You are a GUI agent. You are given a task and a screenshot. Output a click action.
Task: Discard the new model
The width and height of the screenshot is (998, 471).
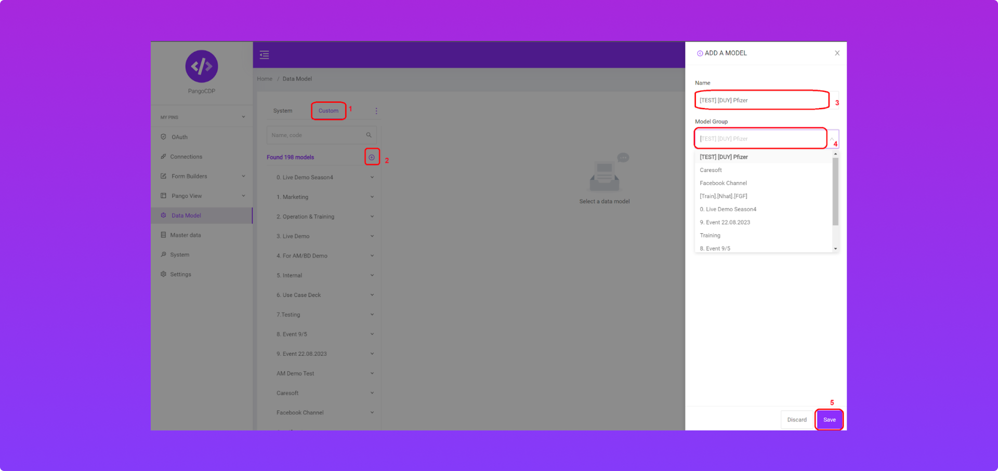(x=796, y=420)
